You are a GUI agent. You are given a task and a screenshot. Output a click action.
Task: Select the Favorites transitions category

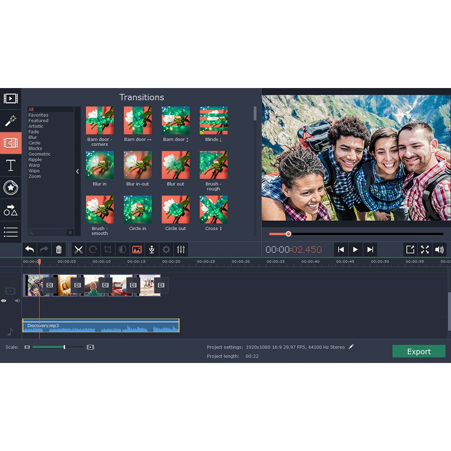tap(38, 115)
